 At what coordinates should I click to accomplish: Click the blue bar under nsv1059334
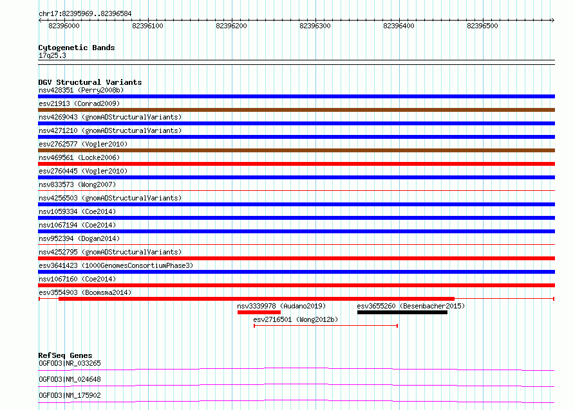pyautogui.click(x=296, y=218)
